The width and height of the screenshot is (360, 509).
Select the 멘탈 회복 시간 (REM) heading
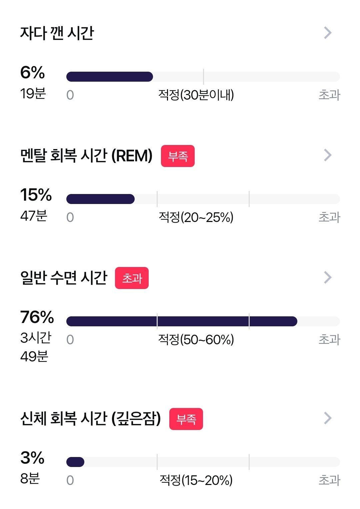click(86, 155)
